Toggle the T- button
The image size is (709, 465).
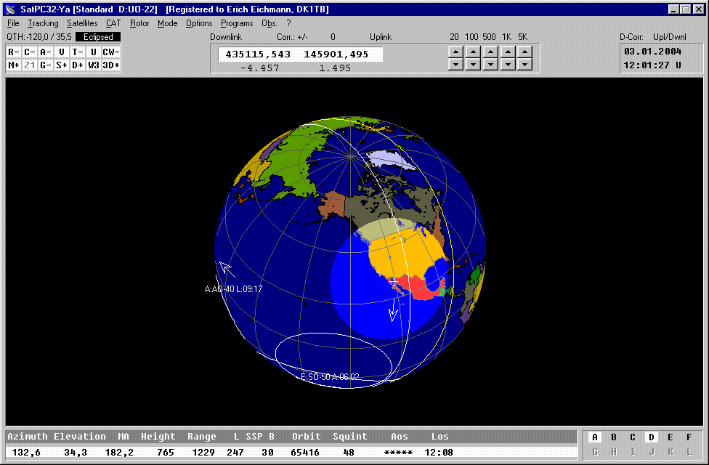click(x=77, y=52)
